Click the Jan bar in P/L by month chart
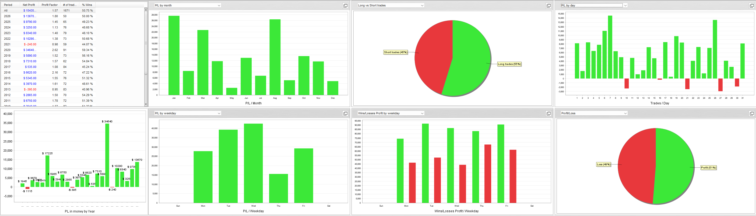The height and width of the screenshot is (216, 756). click(174, 55)
